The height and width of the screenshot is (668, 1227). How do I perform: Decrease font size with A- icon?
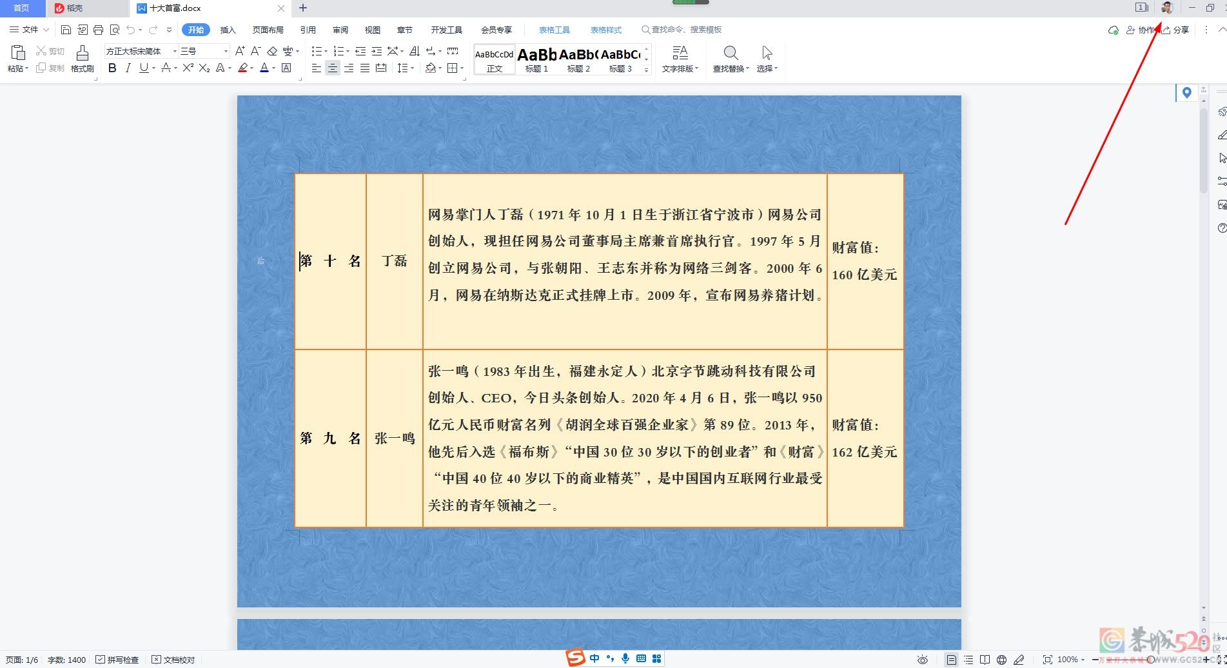click(255, 51)
